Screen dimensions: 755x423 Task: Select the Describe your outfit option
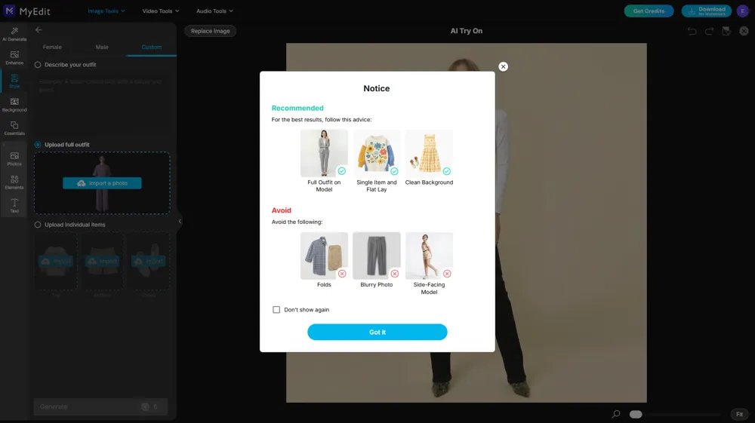(38, 65)
